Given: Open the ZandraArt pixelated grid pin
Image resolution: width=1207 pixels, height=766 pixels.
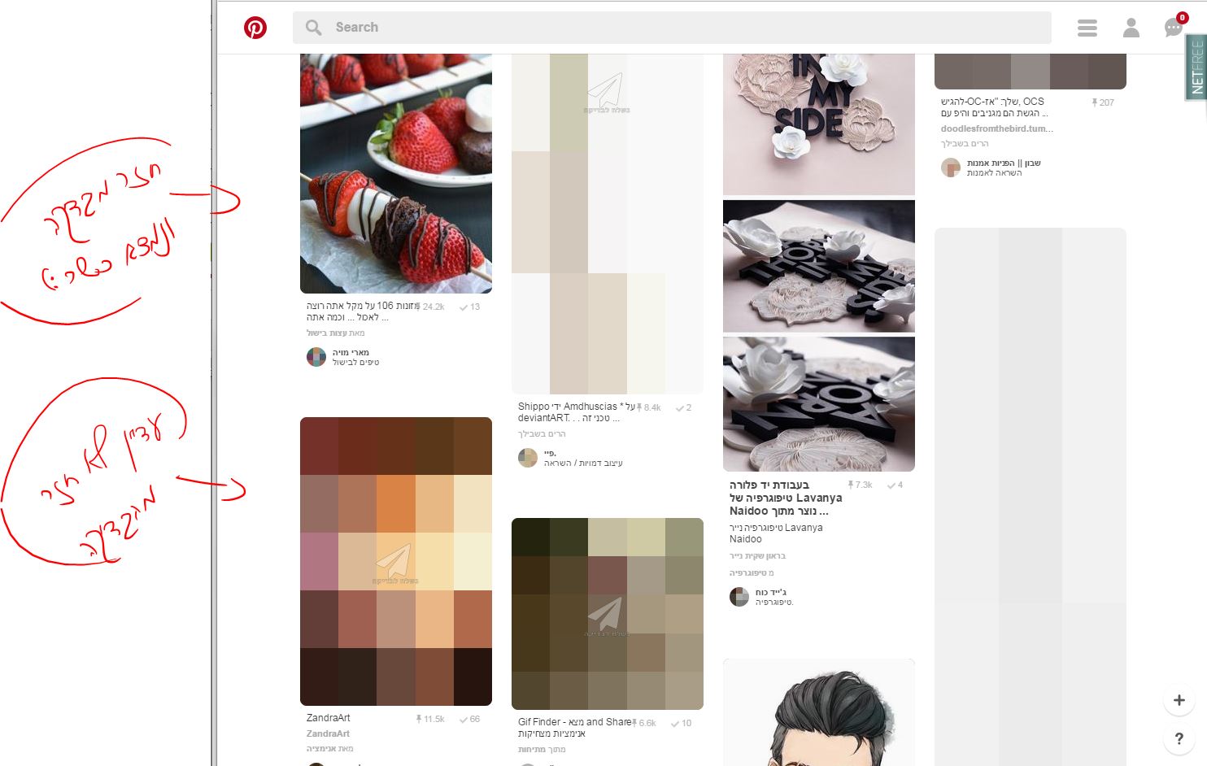Looking at the screenshot, I should click(396, 561).
